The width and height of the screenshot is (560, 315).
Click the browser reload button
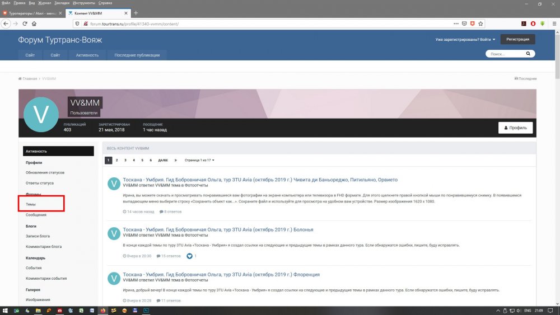(x=25, y=23)
